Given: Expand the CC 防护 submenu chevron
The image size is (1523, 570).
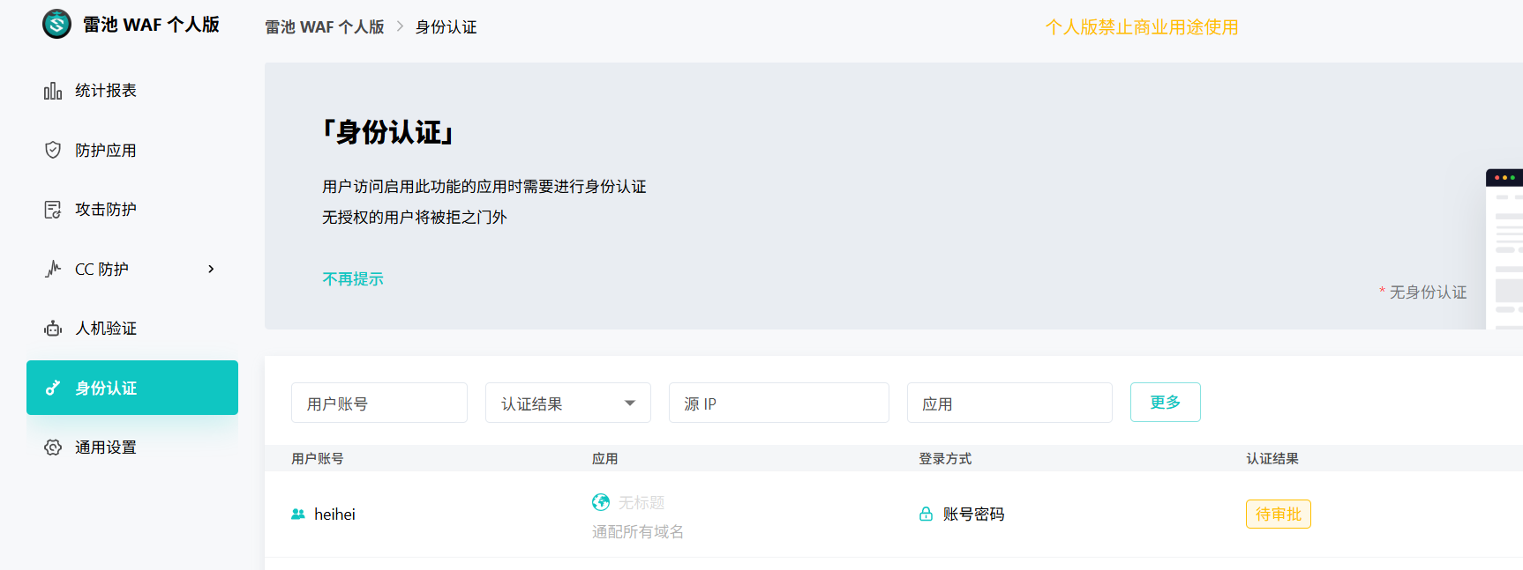Looking at the screenshot, I should pyautogui.click(x=211, y=269).
